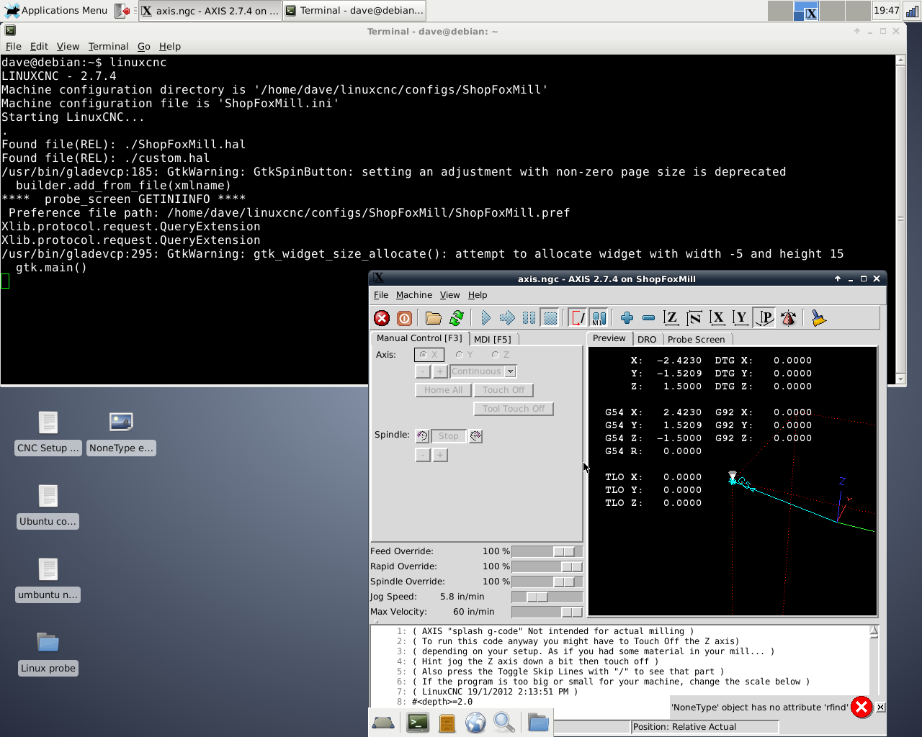The height and width of the screenshot is (737, 922).
Task: Reload current file with green arrows icon
Action: 457,318
